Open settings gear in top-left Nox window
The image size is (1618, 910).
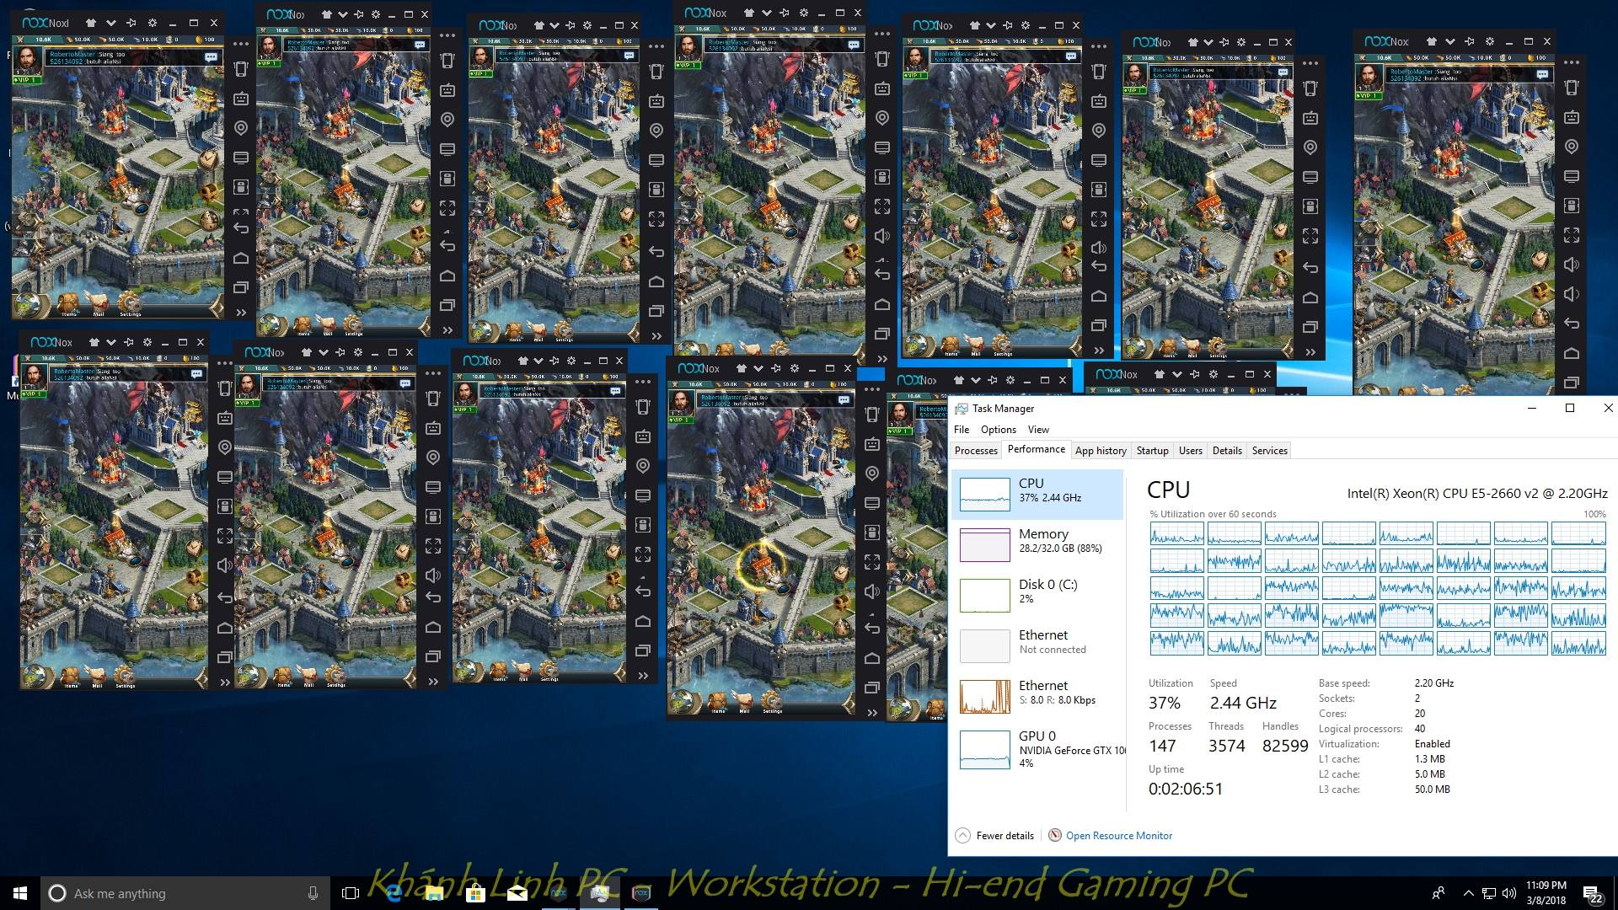point(152,23)
